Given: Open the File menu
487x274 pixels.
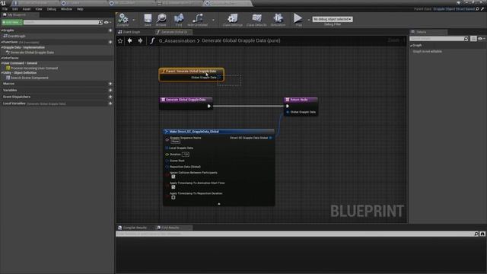Looking at the screenshot, I should click(x=5, y=9).
